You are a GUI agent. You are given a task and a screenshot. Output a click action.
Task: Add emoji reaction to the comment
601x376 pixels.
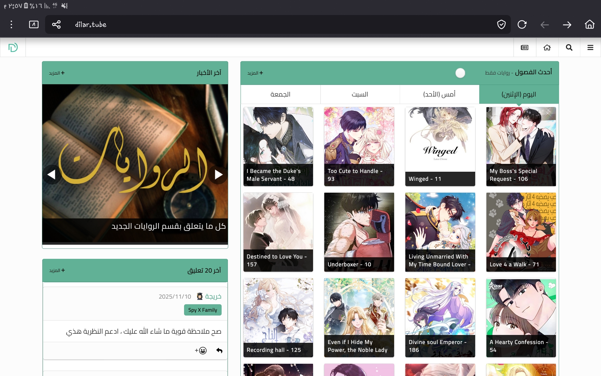[x=201, y=351]
